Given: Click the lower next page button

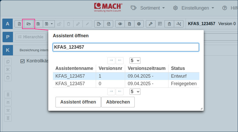Looking at the screenshot, I should point(120,92).
